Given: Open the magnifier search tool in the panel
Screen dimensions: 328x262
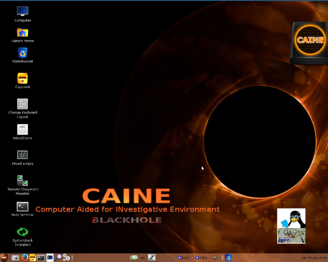Looking at the screenshot, I should 58,258.
